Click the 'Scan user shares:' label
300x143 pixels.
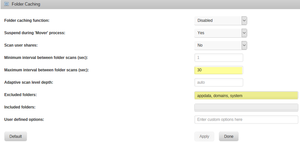point(21,45)
